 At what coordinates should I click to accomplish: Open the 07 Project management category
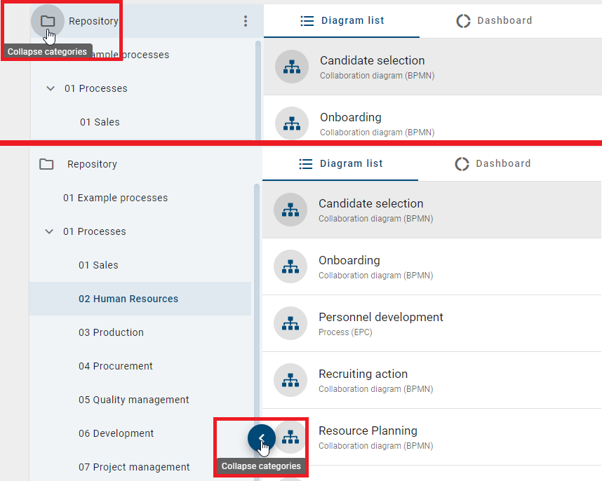point(133,467)
